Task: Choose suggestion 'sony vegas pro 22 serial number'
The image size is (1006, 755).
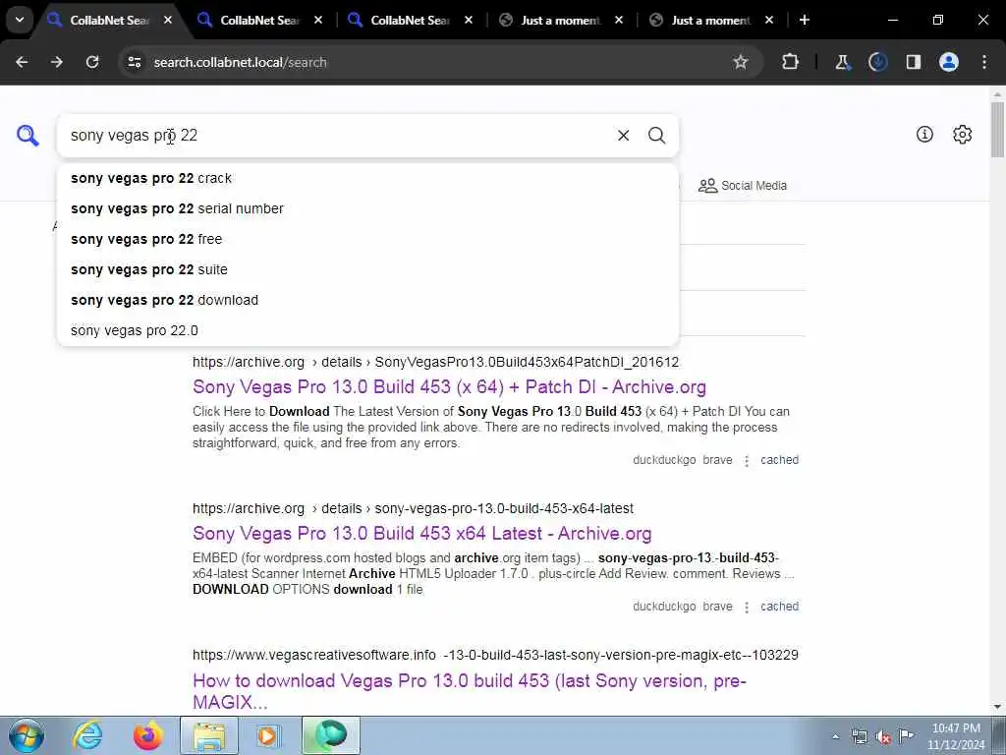Action: (x=367, y=208)
